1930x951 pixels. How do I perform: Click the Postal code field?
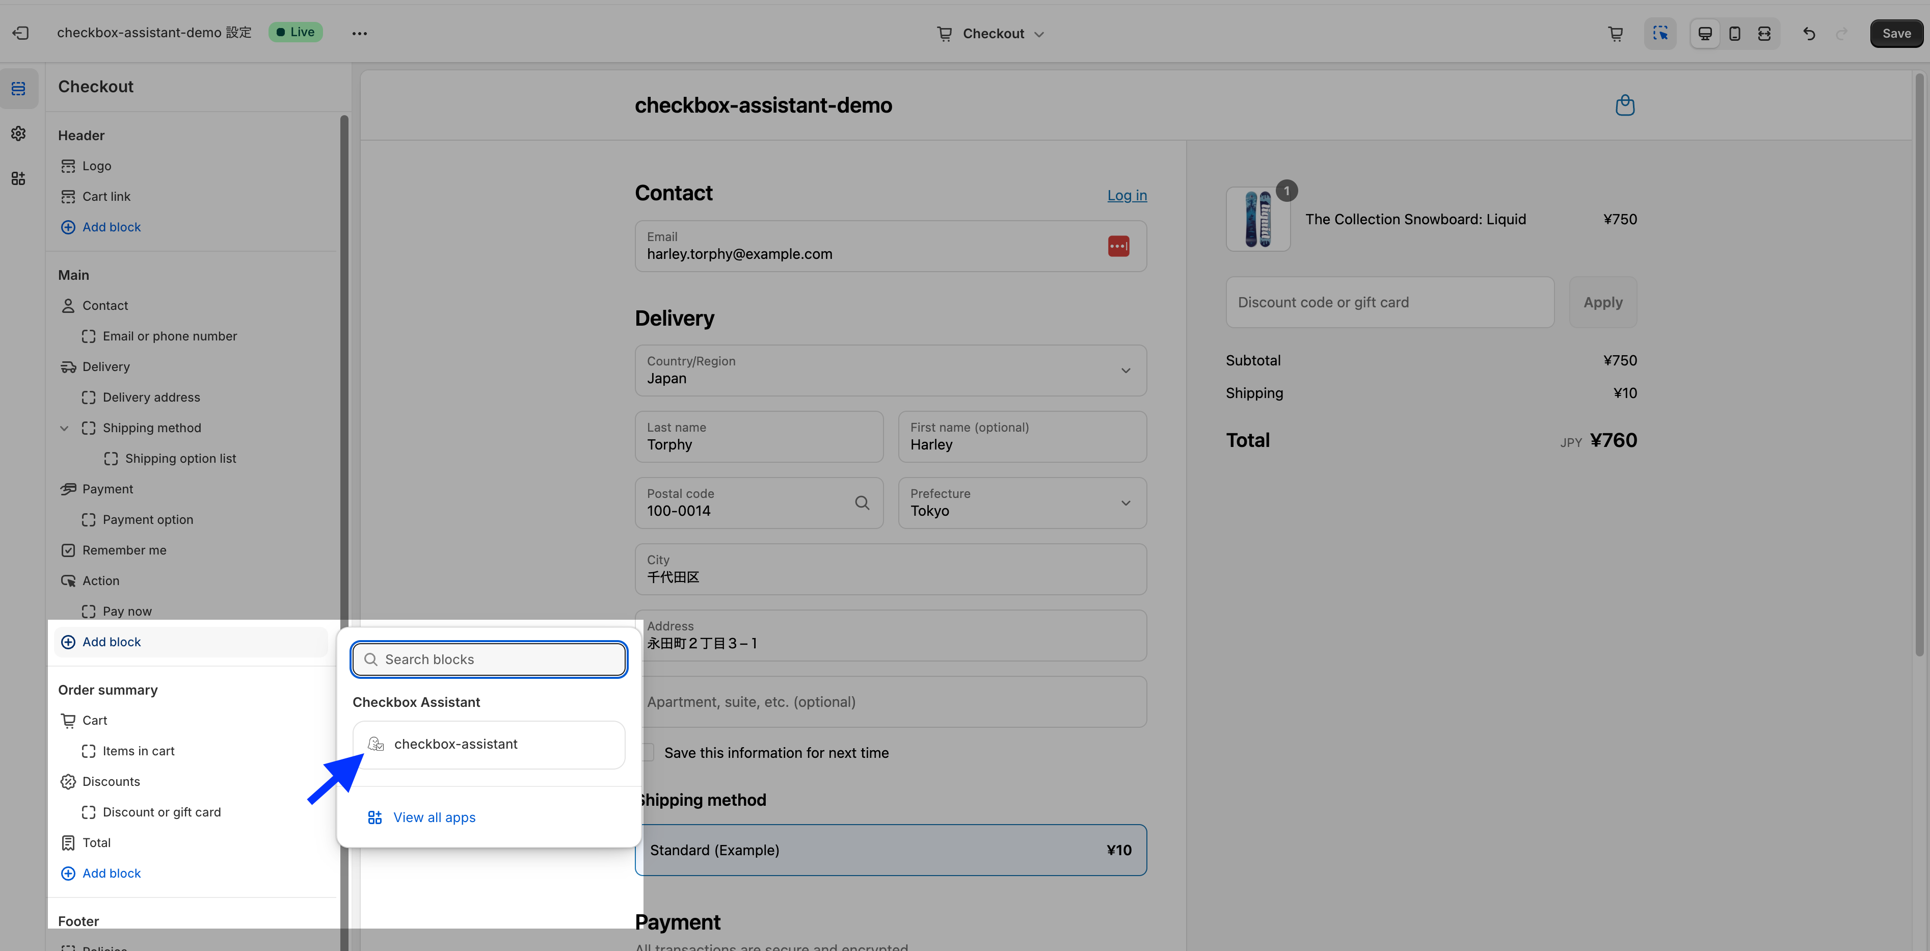coord(759,503)
